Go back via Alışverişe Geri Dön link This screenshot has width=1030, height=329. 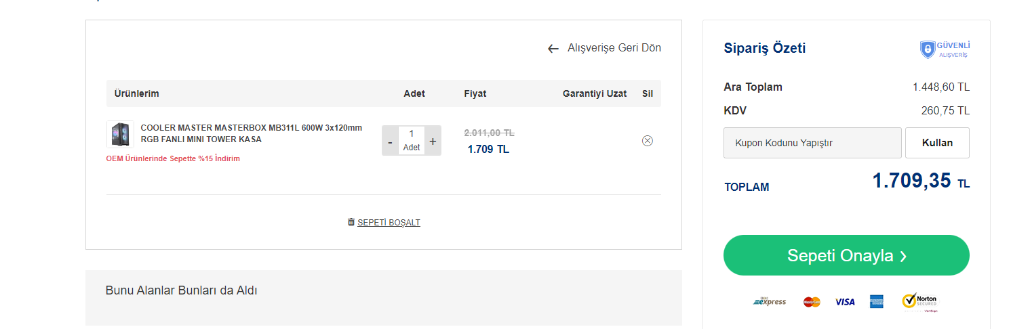tap(614, 48)
